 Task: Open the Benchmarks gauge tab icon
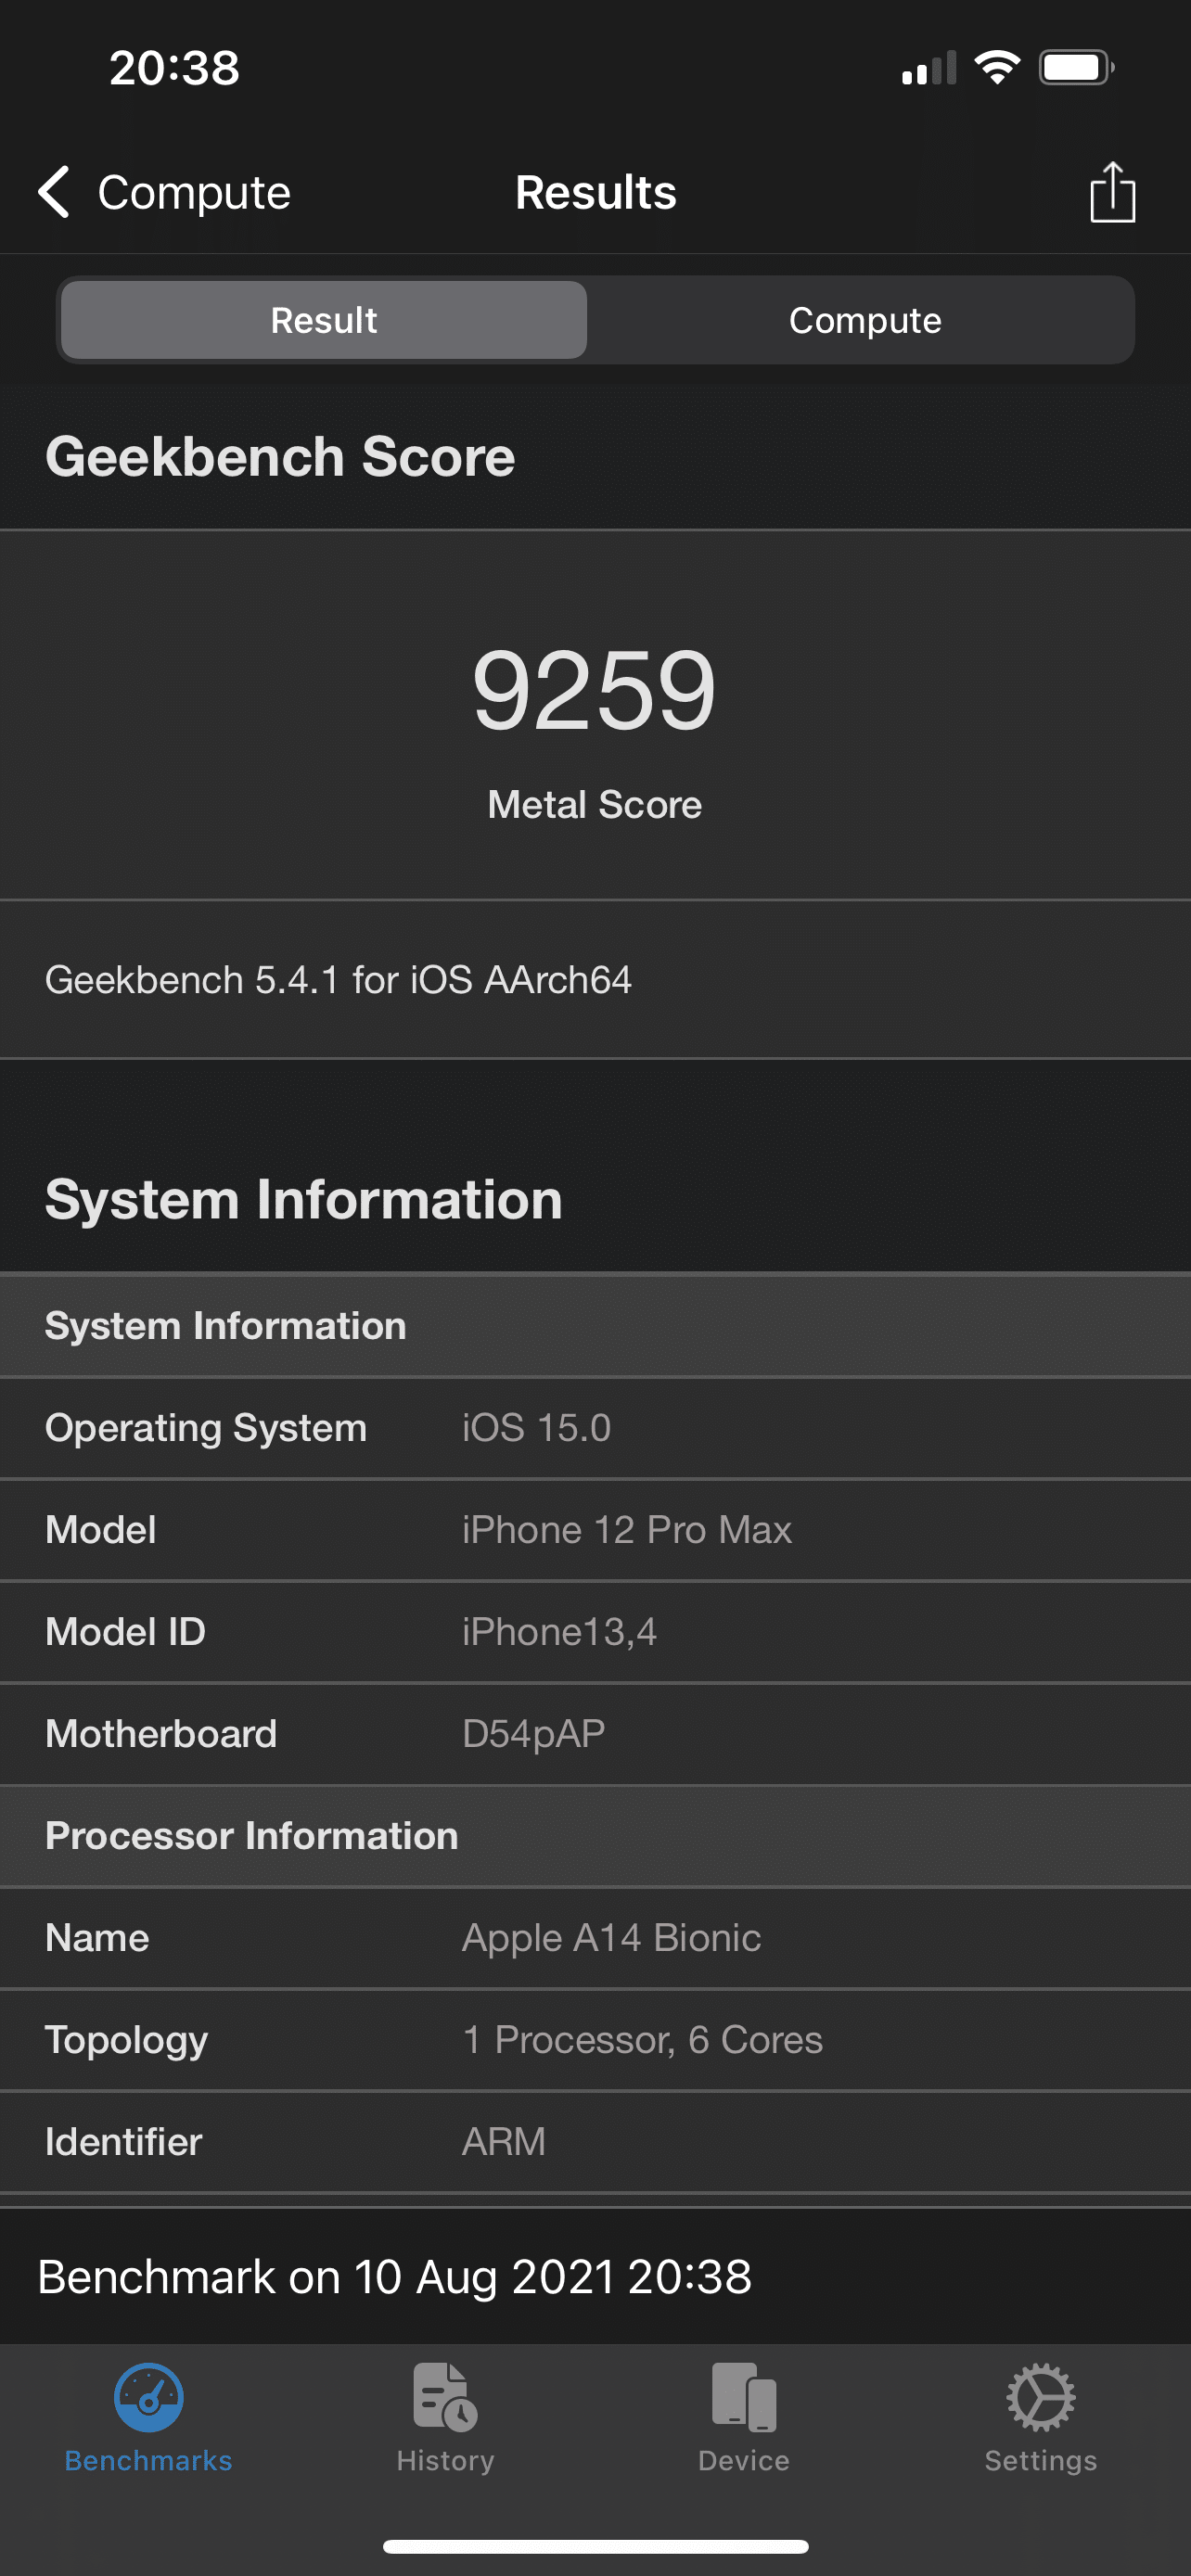coord(148,2397)
